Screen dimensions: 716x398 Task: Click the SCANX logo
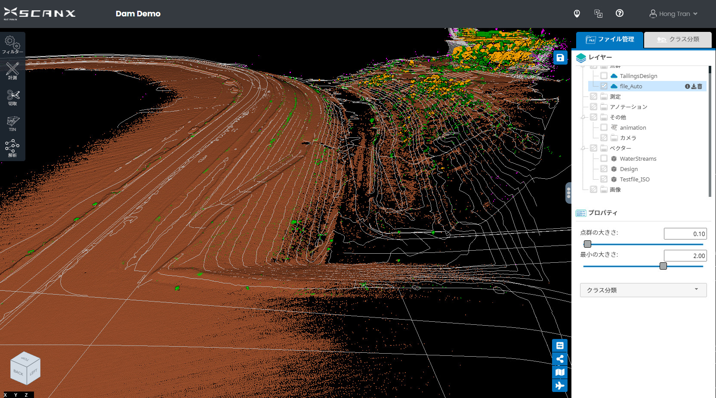[40, 13]
